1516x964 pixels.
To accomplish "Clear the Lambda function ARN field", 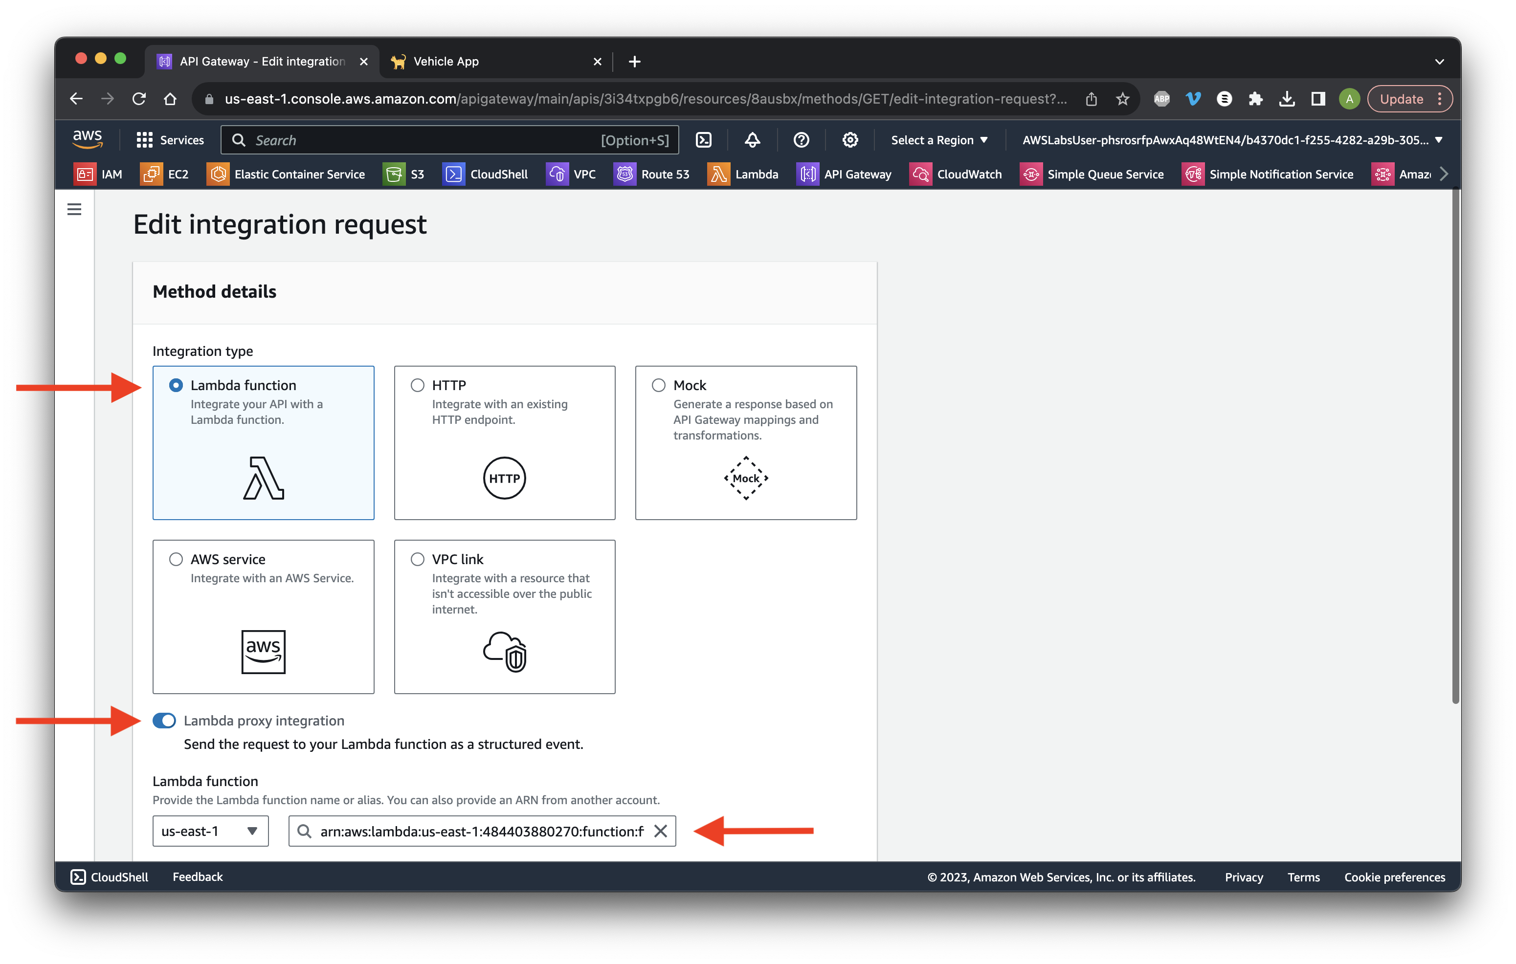I will [x=660, y=831].
